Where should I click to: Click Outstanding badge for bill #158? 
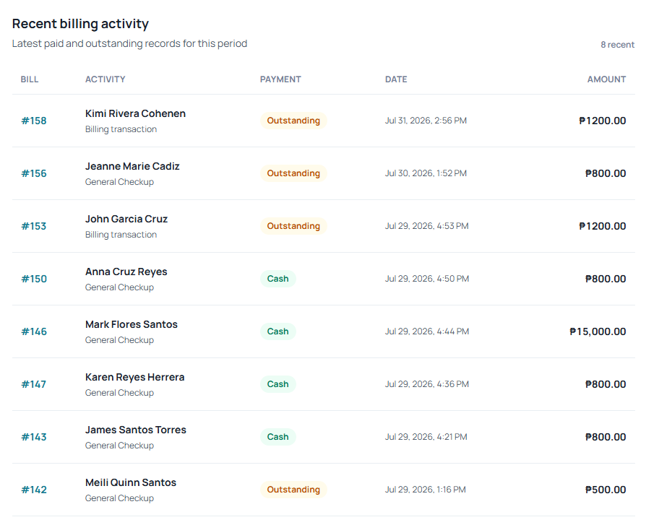[293, 121]
